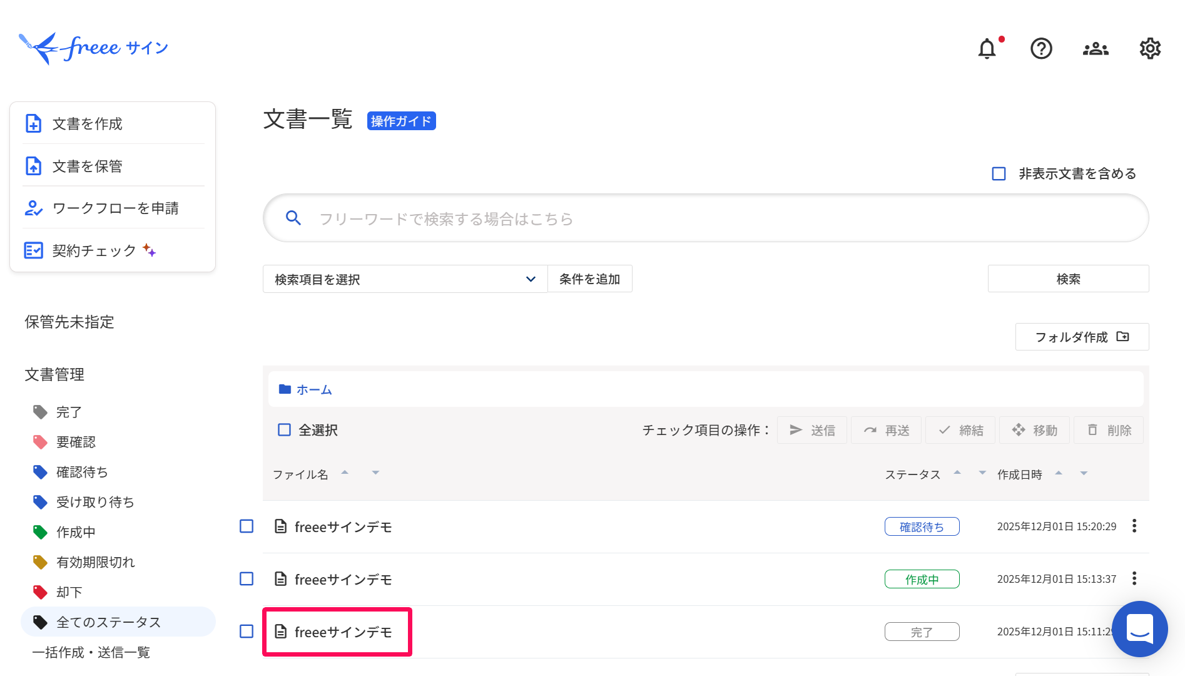
Task: Open 一括作成・送信一覧 in sidebar
Action: [x=91, y=652]
